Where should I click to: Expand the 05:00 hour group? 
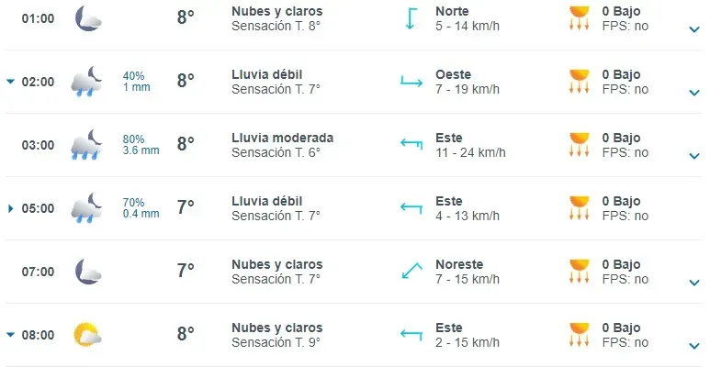11,208
